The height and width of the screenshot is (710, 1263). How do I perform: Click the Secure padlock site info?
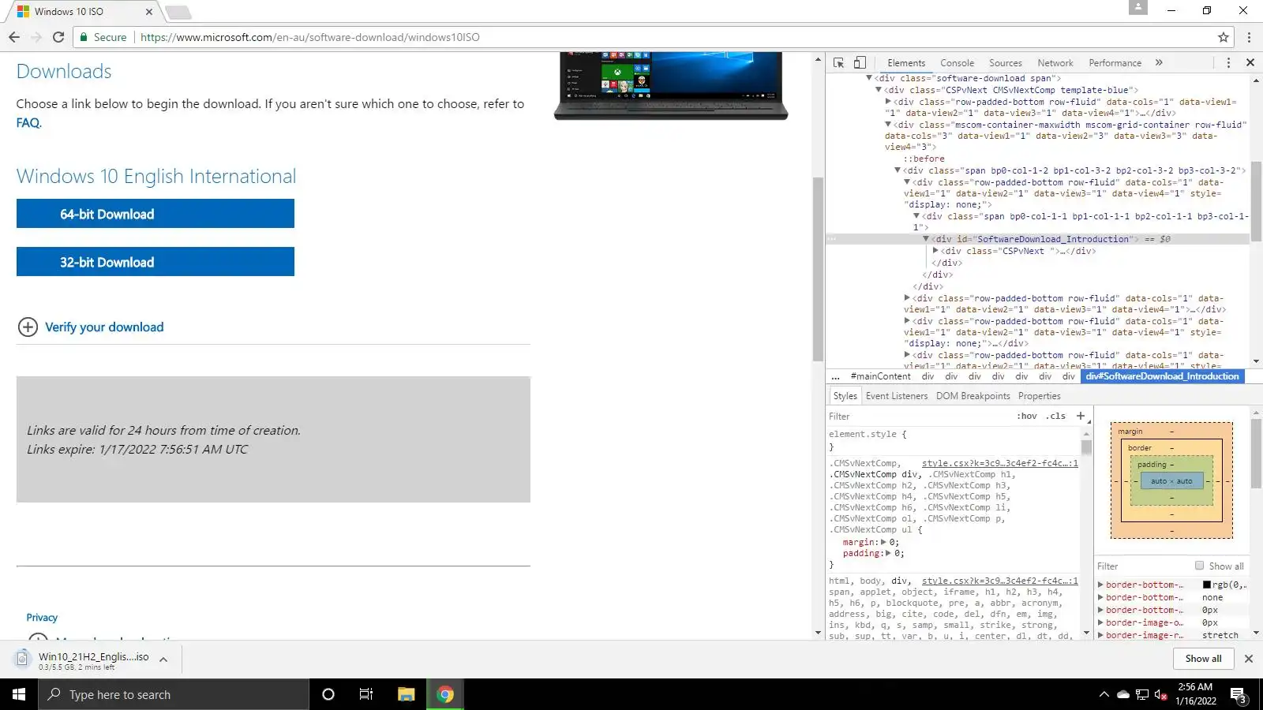(103, 37)
